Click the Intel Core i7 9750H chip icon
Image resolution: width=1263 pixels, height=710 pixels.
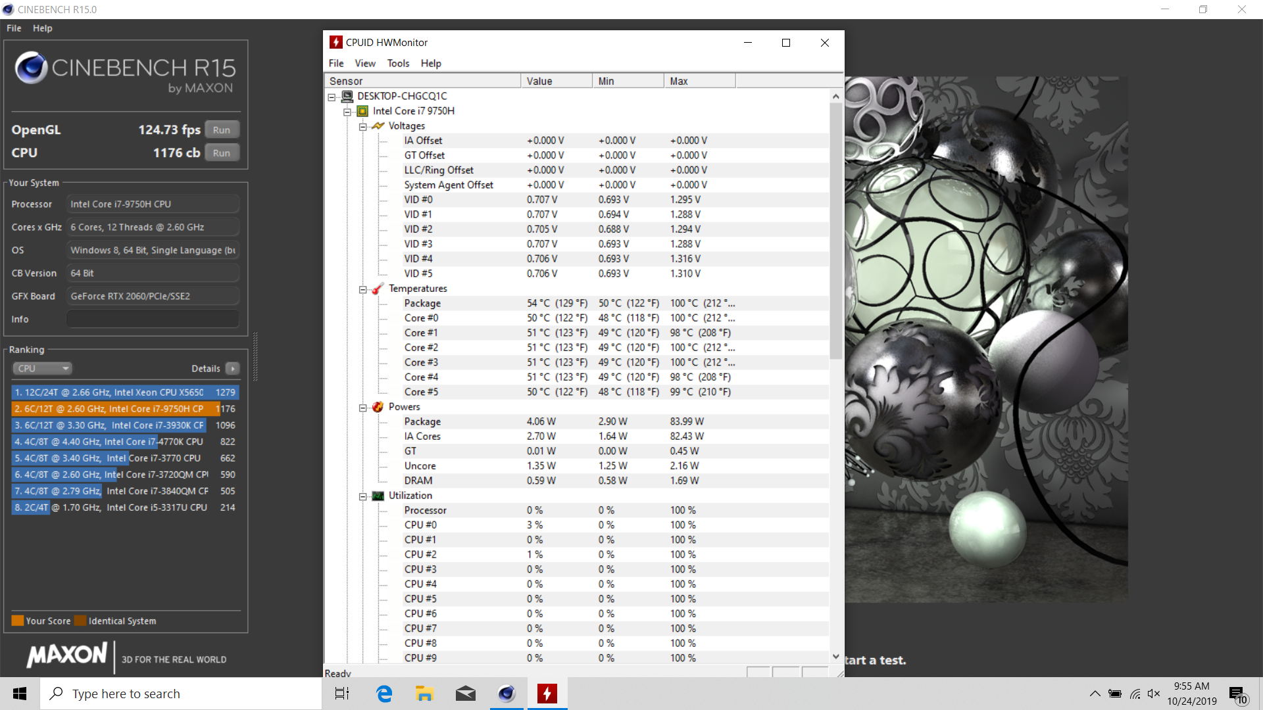coord(362,111)
